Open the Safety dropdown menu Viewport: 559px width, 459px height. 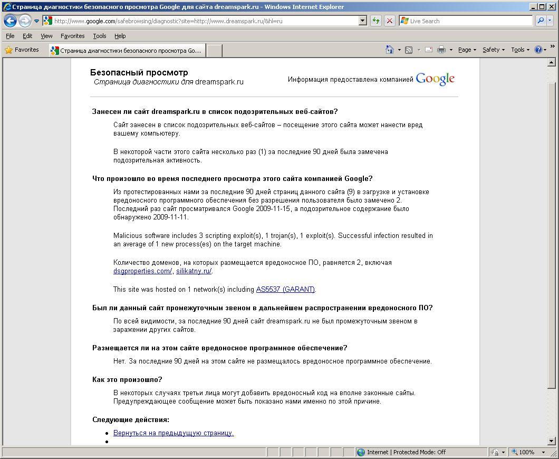pyautogui.click(x=493, y=50)
